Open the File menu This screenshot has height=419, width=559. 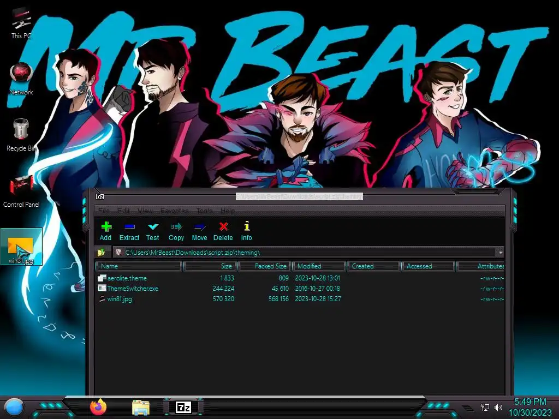coord(104,211)
